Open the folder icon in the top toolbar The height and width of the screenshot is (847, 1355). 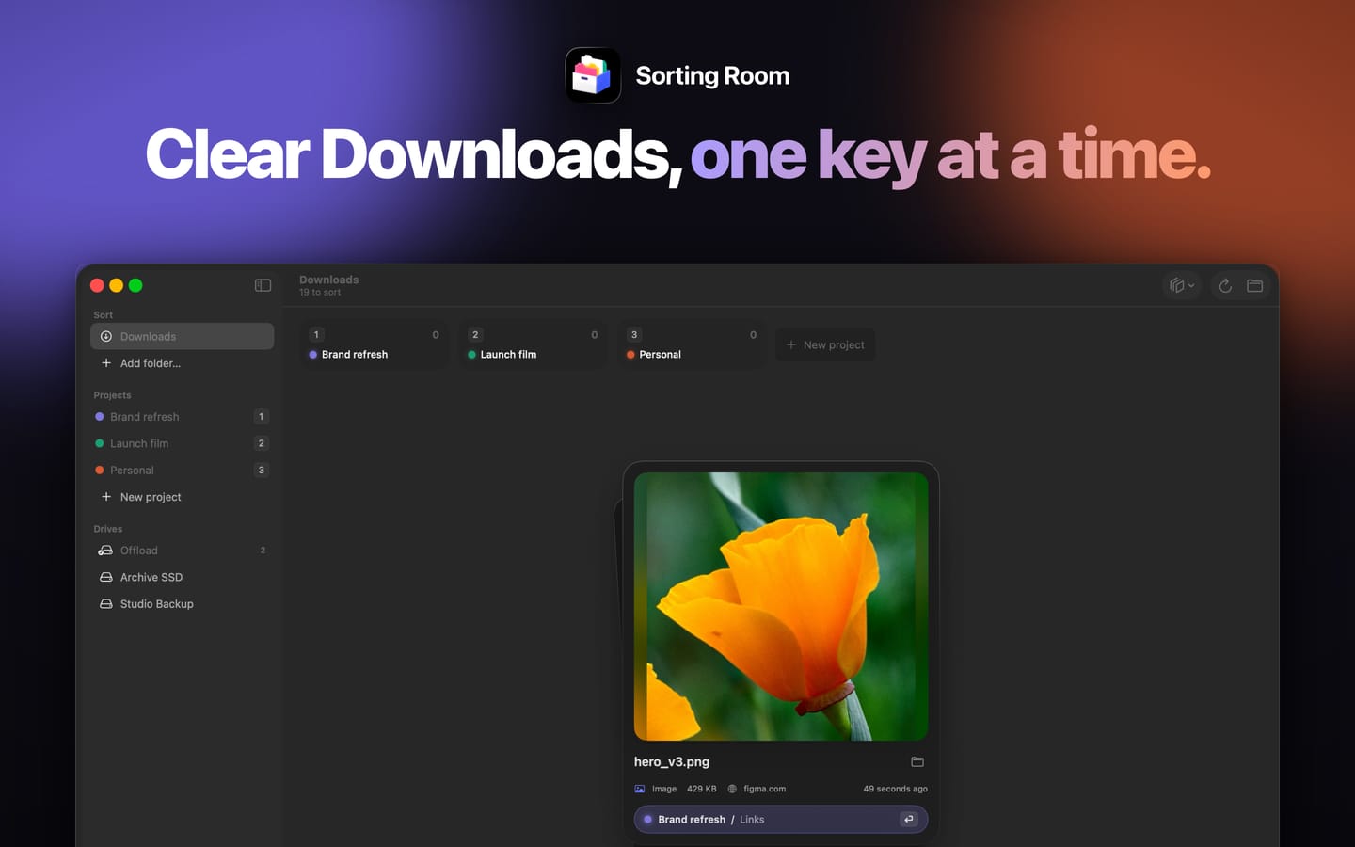click(1254, 285)
